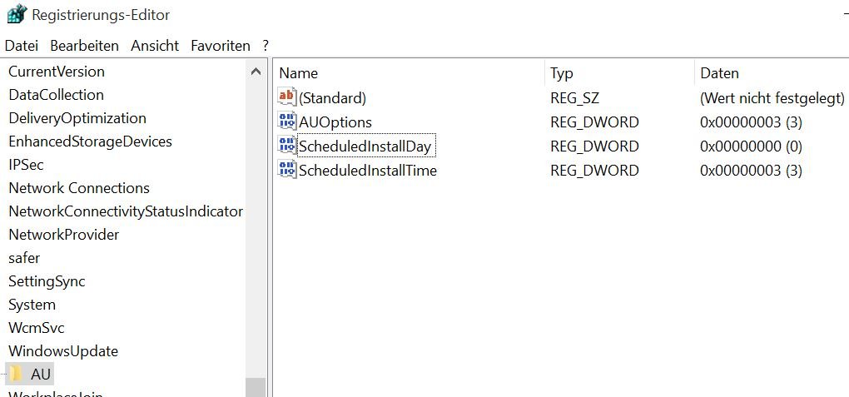
Task: Click REG_DWORD type of ScheduledInstallTime
Action: 594,171
